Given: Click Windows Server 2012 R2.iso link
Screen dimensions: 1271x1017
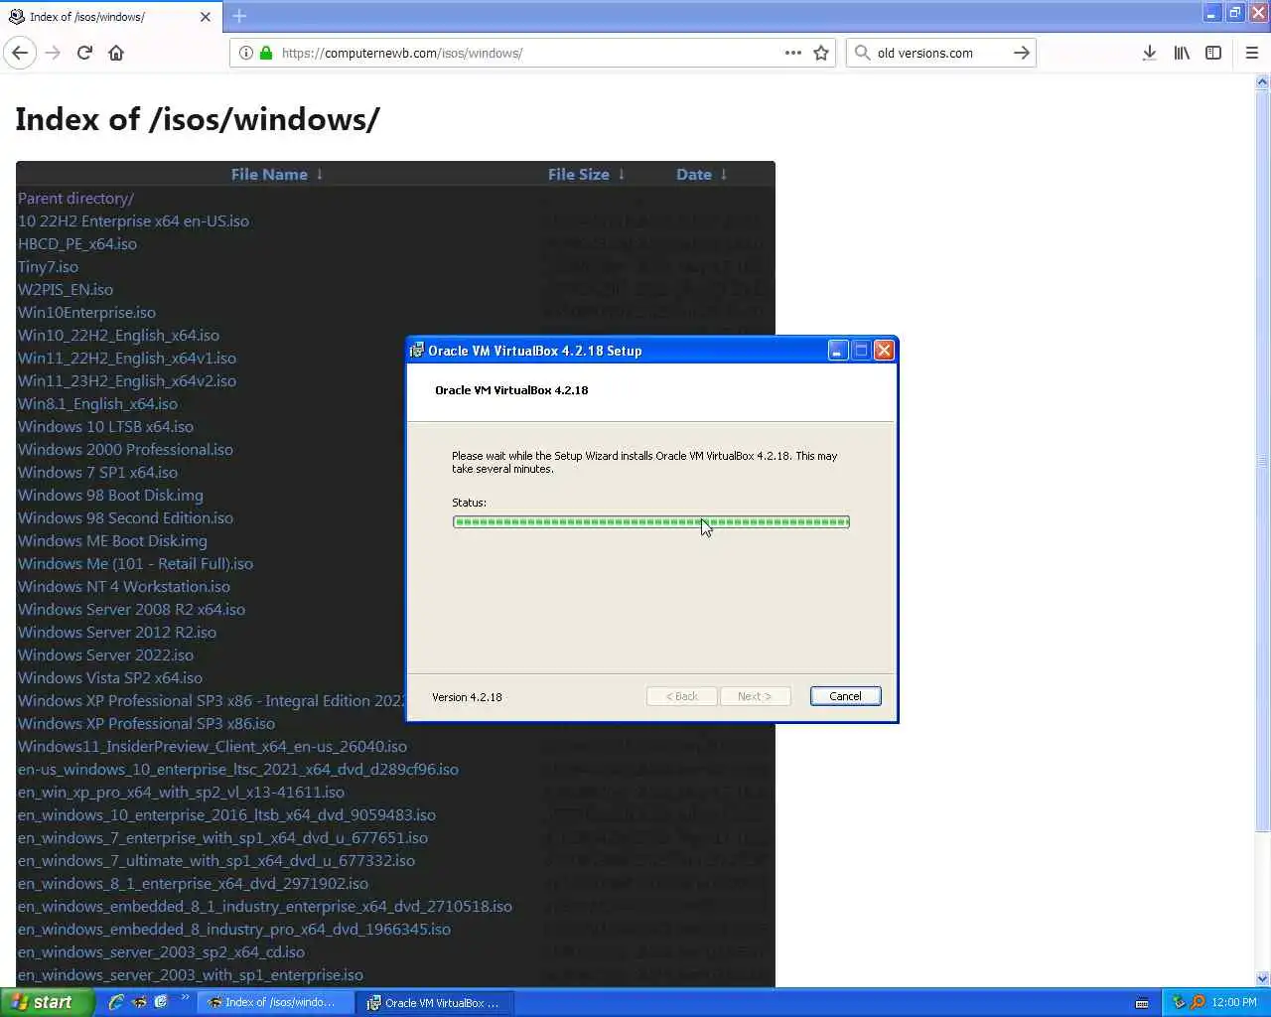Looking at the screenshot, I should pyautogui.click(x=117, y=632).
